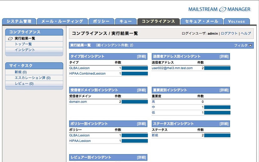259x162 pixels.
Task: Open the user002@rhel3.mm.test.com sender link
Action: [x=172, y=68]
